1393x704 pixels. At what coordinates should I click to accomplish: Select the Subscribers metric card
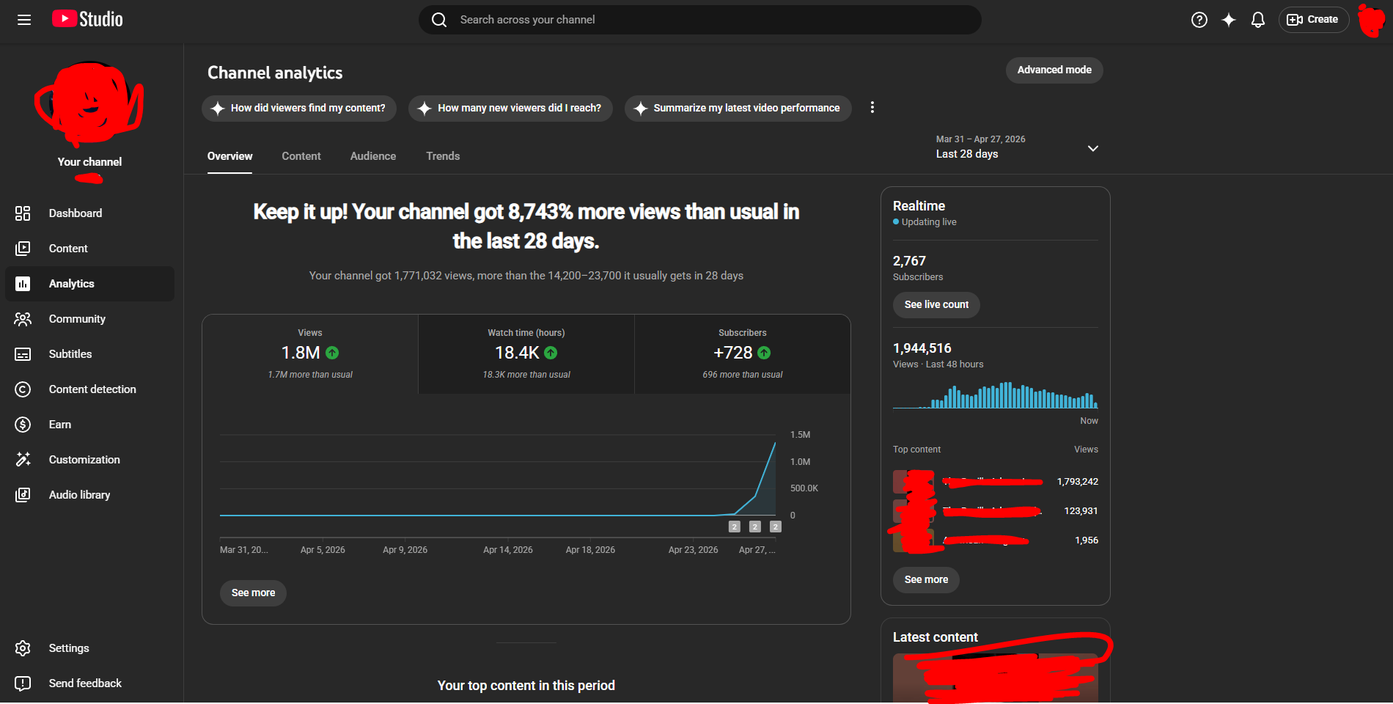[x=743, y=354]
